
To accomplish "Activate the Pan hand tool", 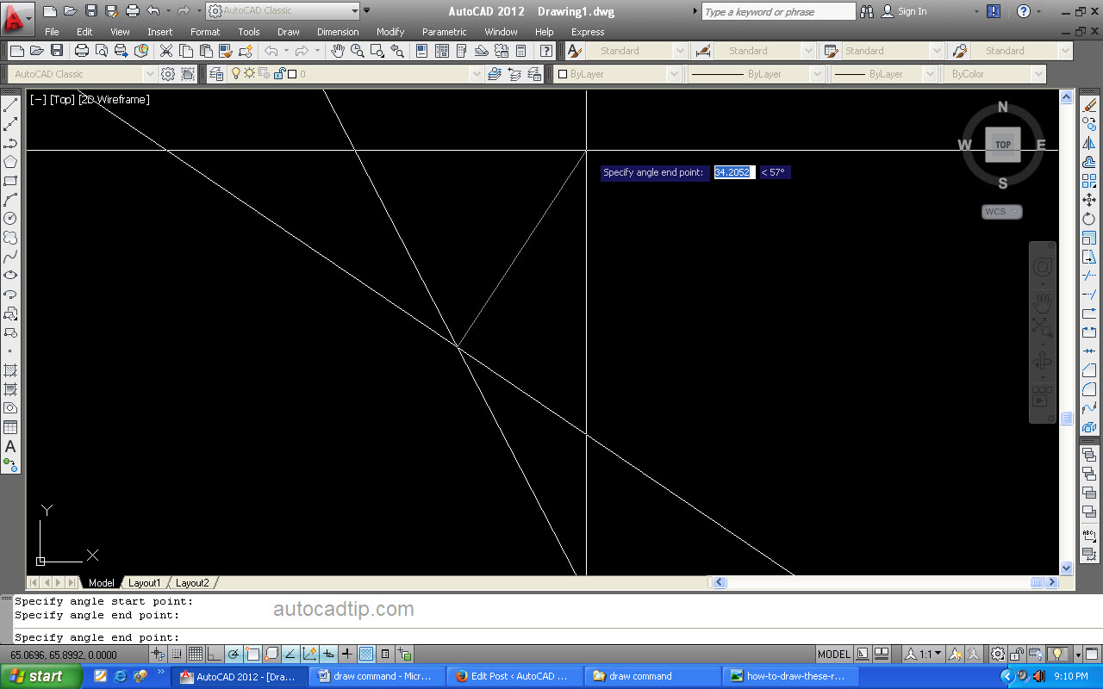I will coord(338,51).
